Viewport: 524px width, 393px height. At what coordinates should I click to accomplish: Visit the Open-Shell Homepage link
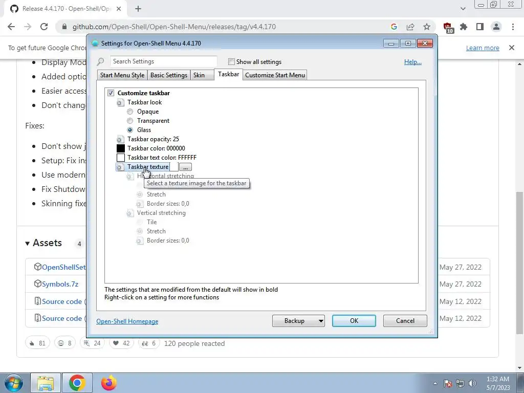(127, 321)
